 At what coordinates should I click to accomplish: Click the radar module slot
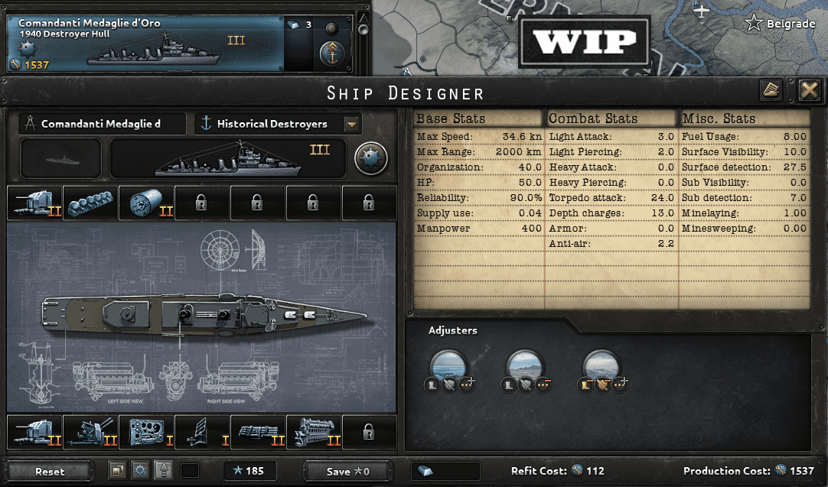[x=202, y=432]
